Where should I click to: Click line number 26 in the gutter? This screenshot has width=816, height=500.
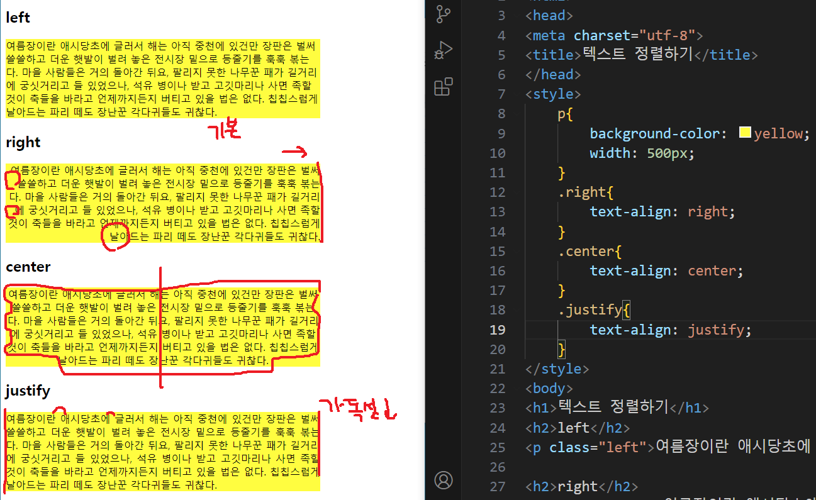(497, 467)
